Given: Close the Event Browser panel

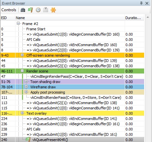Looking at the screenshot, I should 147,3.
